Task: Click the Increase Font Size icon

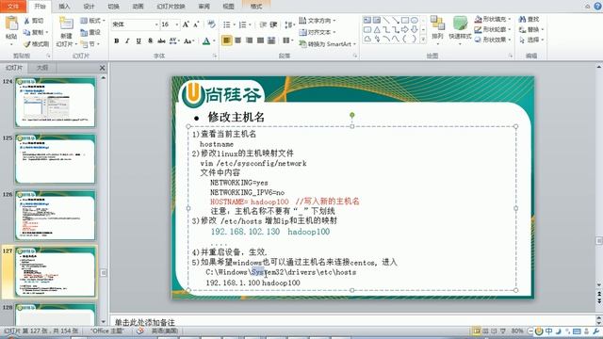Action: (186, 24)
